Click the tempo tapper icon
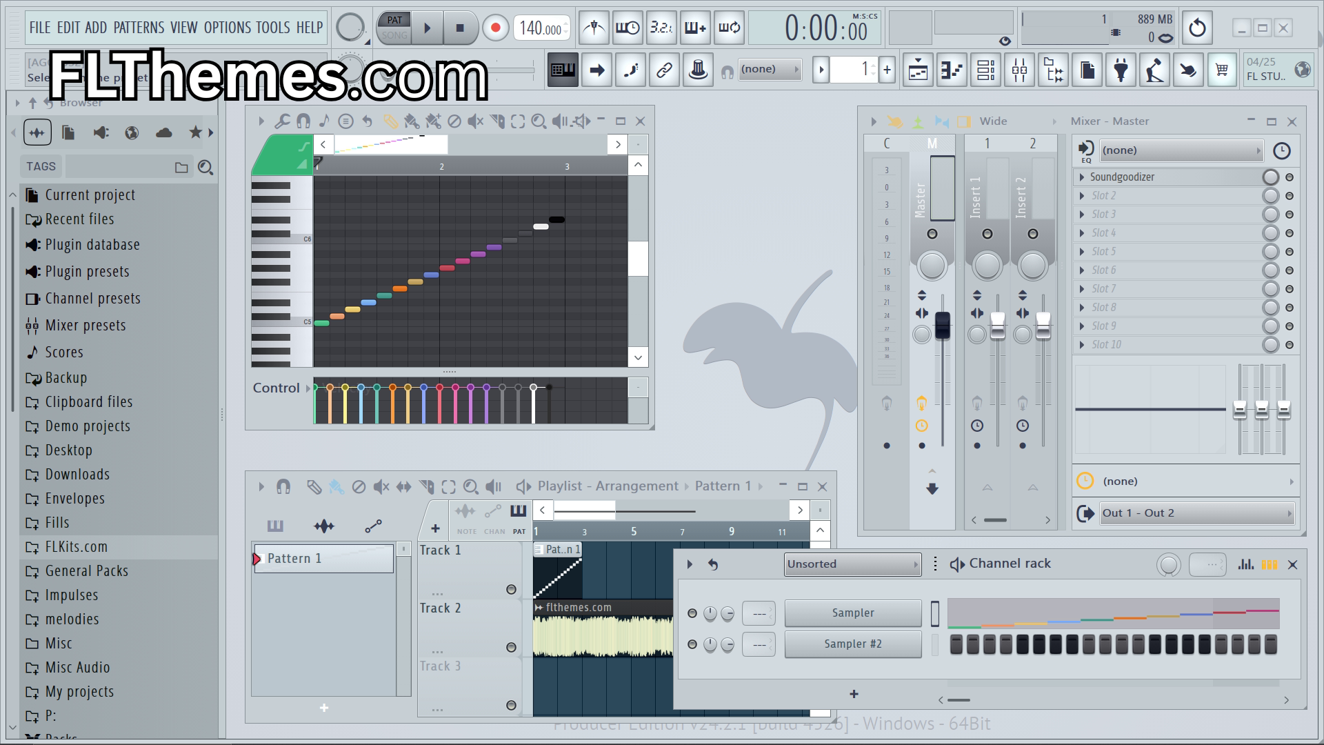1324x745 pixels. pyautogui.click(x=1155, y=70)
